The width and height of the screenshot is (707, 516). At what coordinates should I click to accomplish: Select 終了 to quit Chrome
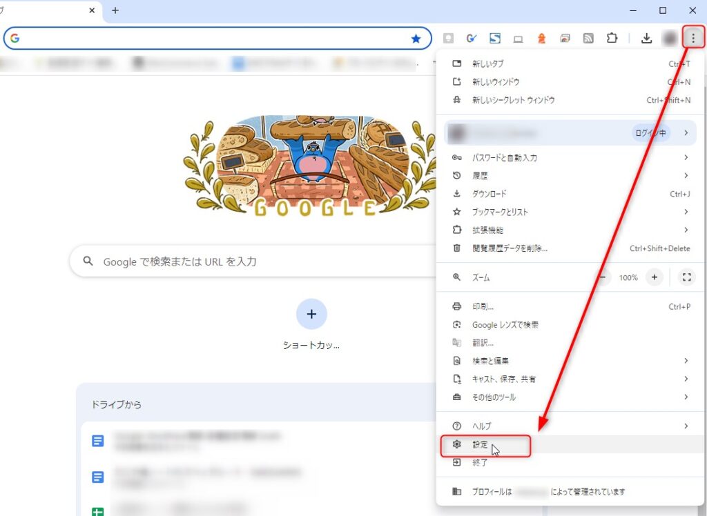point(571,462)
